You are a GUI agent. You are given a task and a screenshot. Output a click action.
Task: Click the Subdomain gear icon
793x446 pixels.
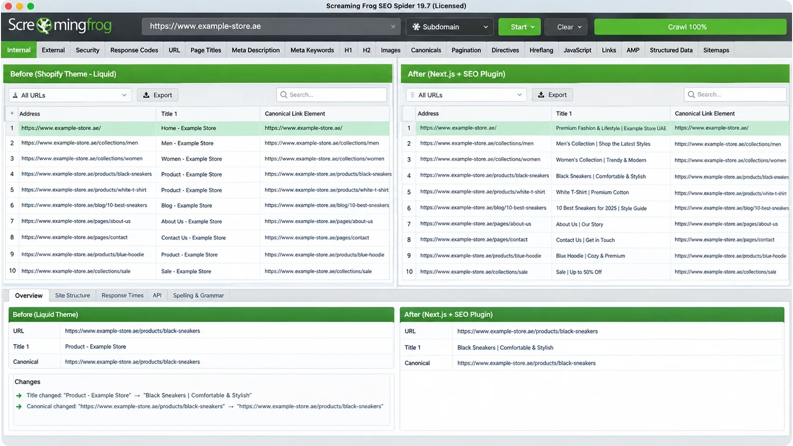416,27
